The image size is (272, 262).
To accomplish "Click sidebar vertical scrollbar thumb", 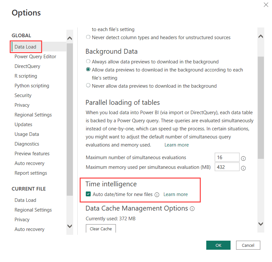I will point(70,120).
